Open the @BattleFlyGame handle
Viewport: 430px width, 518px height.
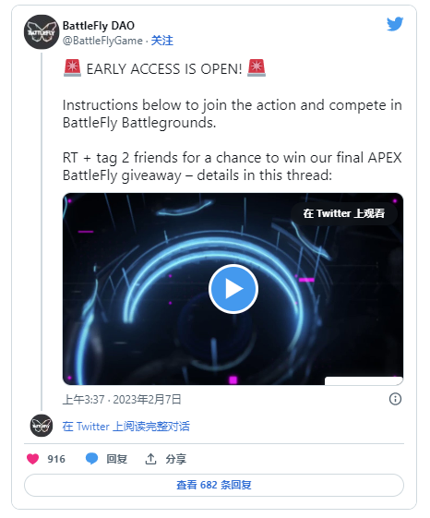[x=102, y=41]
